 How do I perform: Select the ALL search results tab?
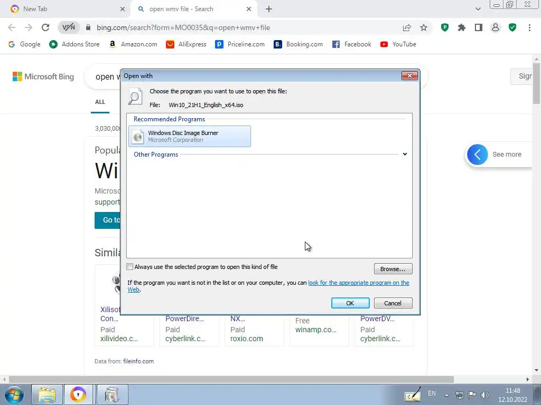click(x=100, y=102)
